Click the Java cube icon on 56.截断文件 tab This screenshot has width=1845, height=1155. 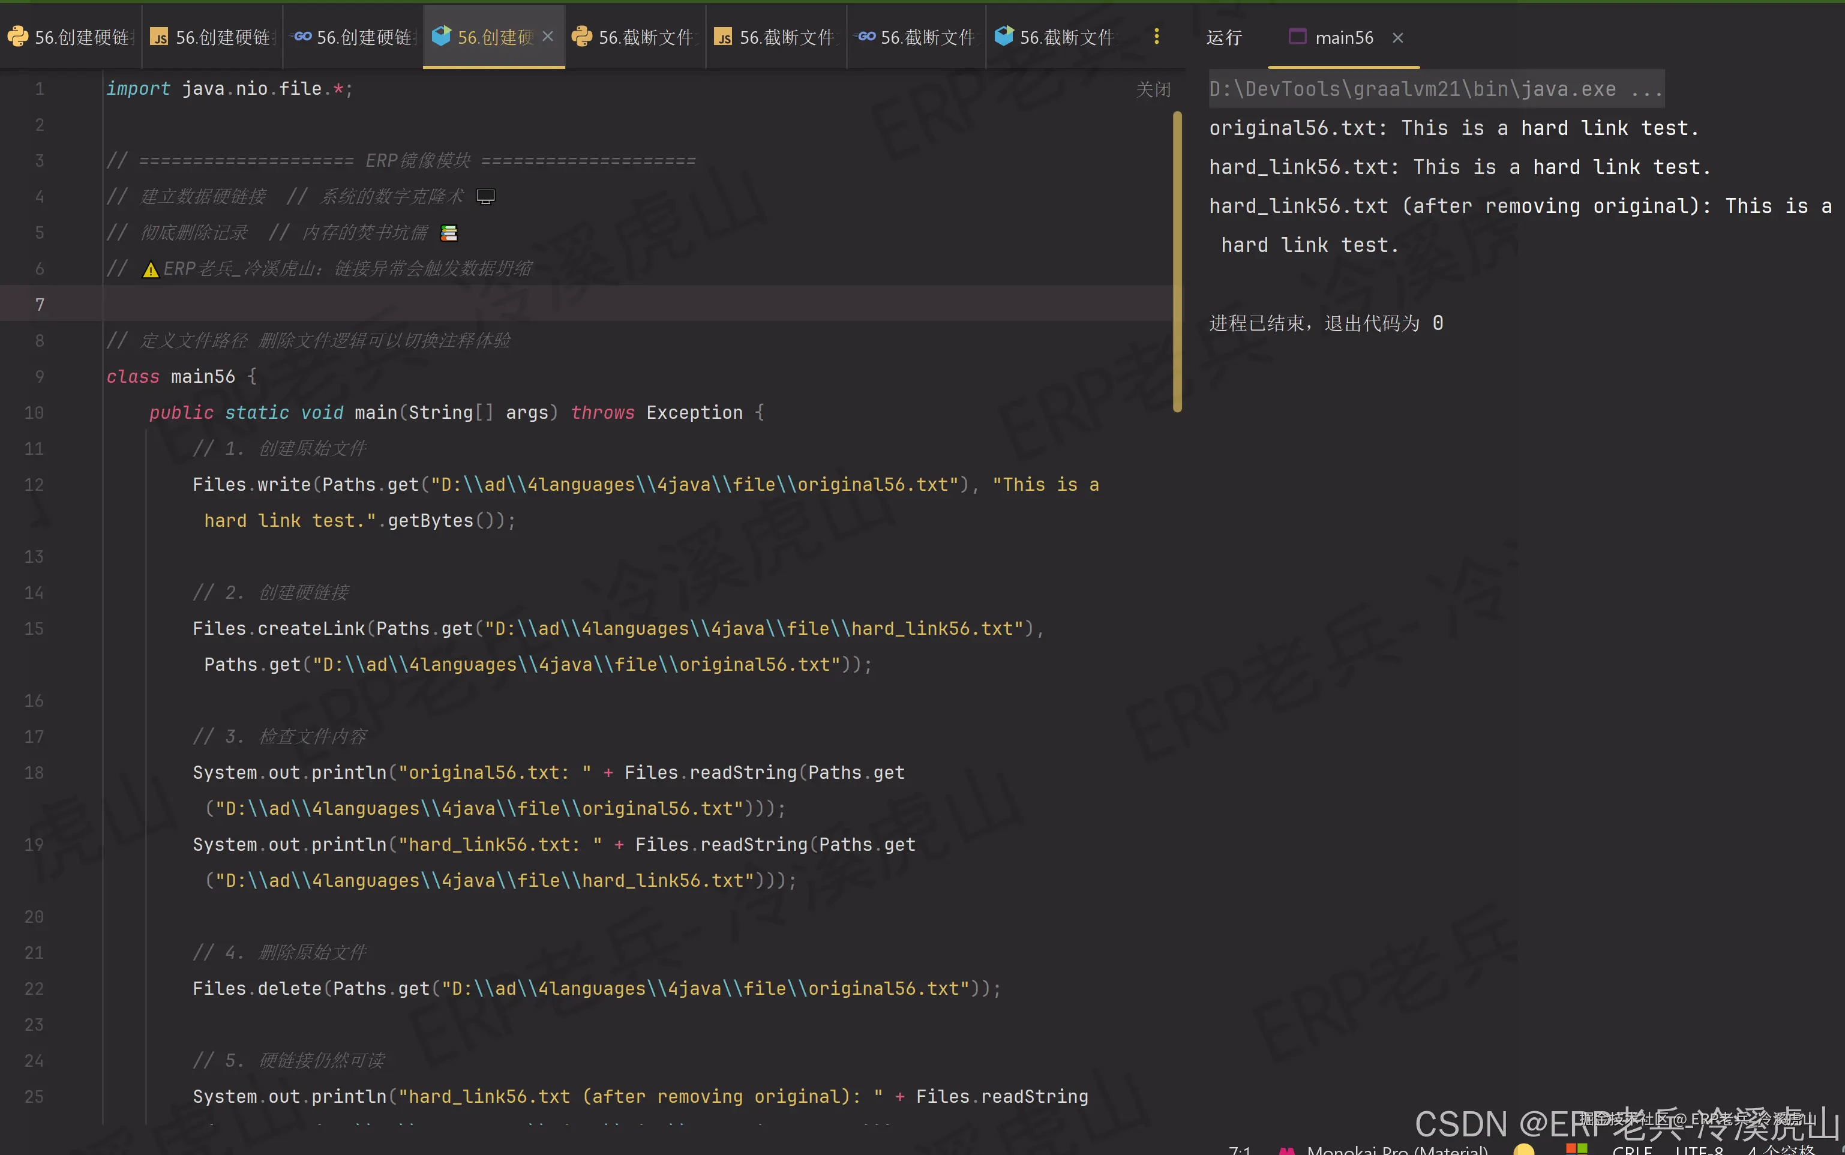coord(1004,36)
